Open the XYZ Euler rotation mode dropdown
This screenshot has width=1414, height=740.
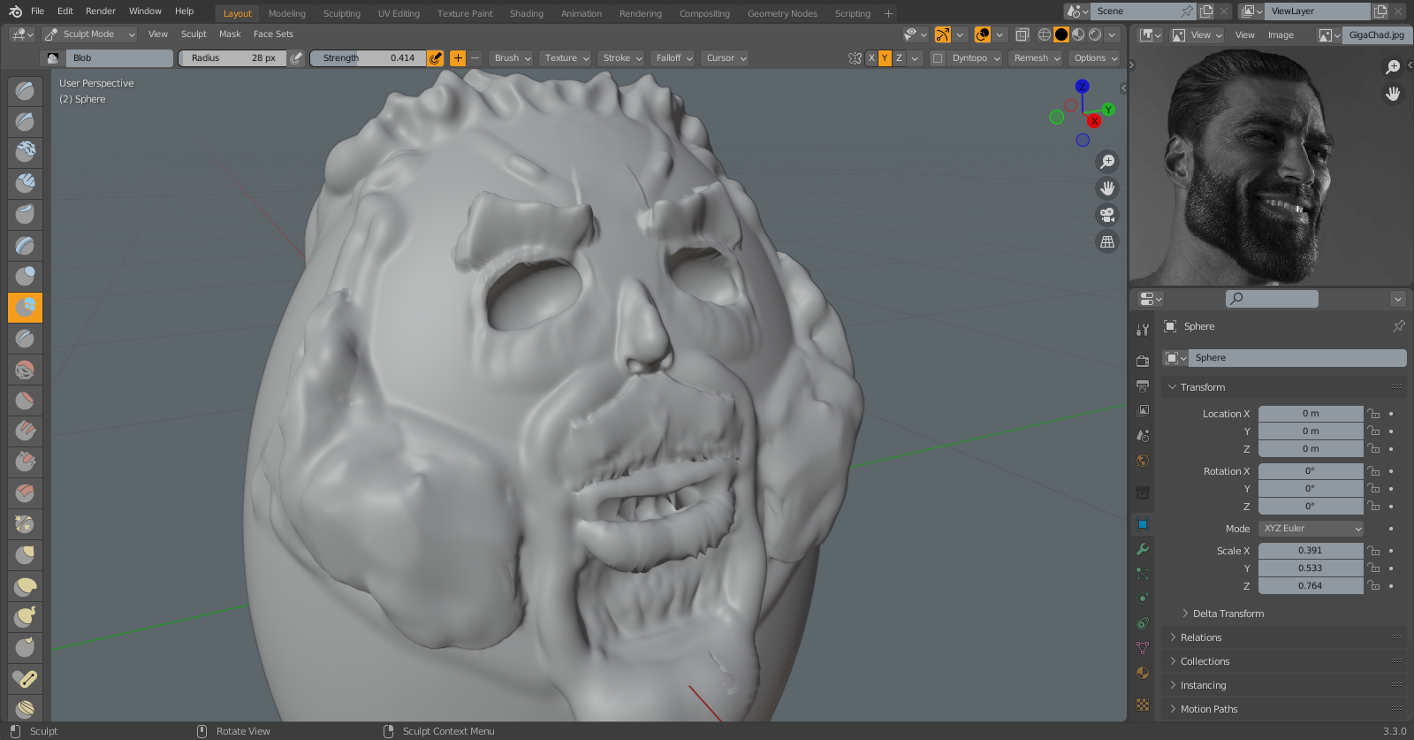point(1311,529)
